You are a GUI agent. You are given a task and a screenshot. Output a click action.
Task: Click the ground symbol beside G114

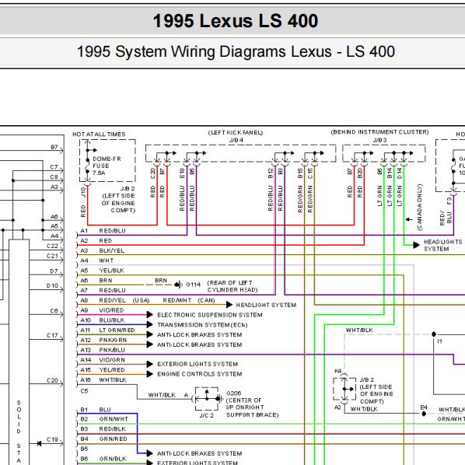tap(178, 285)
